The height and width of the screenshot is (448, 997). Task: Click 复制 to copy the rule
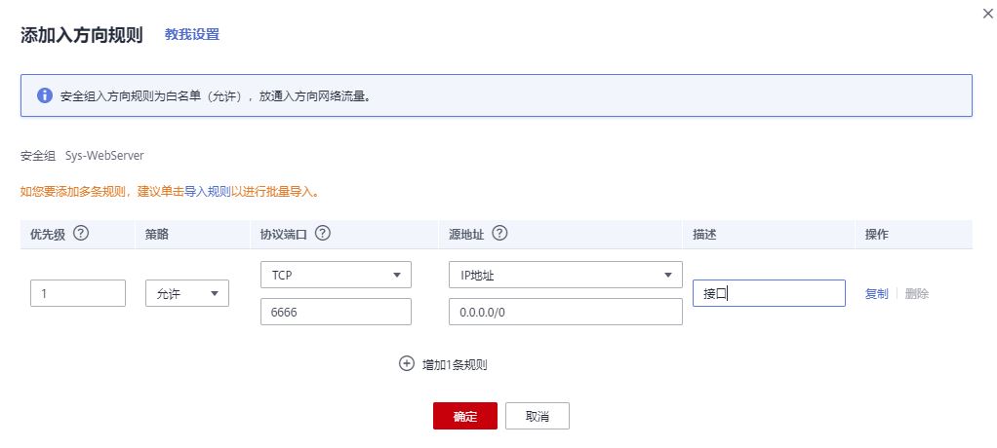point(876,294)
